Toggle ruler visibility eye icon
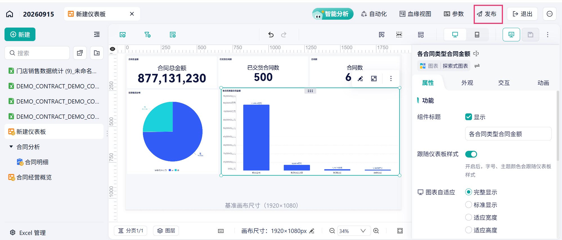Image resolution: width=562 pixels, height=240 pixels. (x=113, y=49)
